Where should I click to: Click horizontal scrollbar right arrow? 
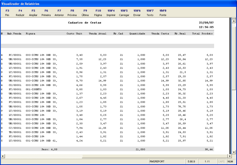(x=230, y=156)
